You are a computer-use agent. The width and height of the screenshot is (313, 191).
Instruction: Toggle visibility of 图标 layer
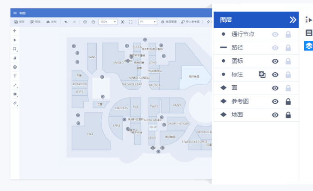275,61
